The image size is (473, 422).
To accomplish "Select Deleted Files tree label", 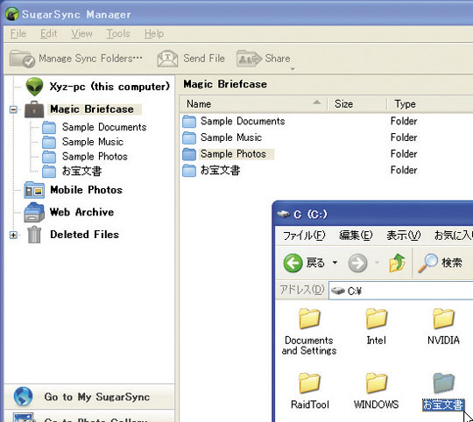I will click(84, 235).
